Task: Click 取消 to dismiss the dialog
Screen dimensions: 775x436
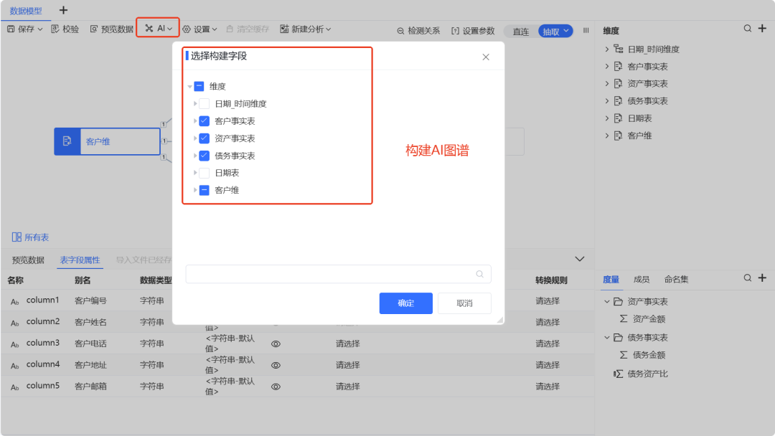Action: [464, 303]
